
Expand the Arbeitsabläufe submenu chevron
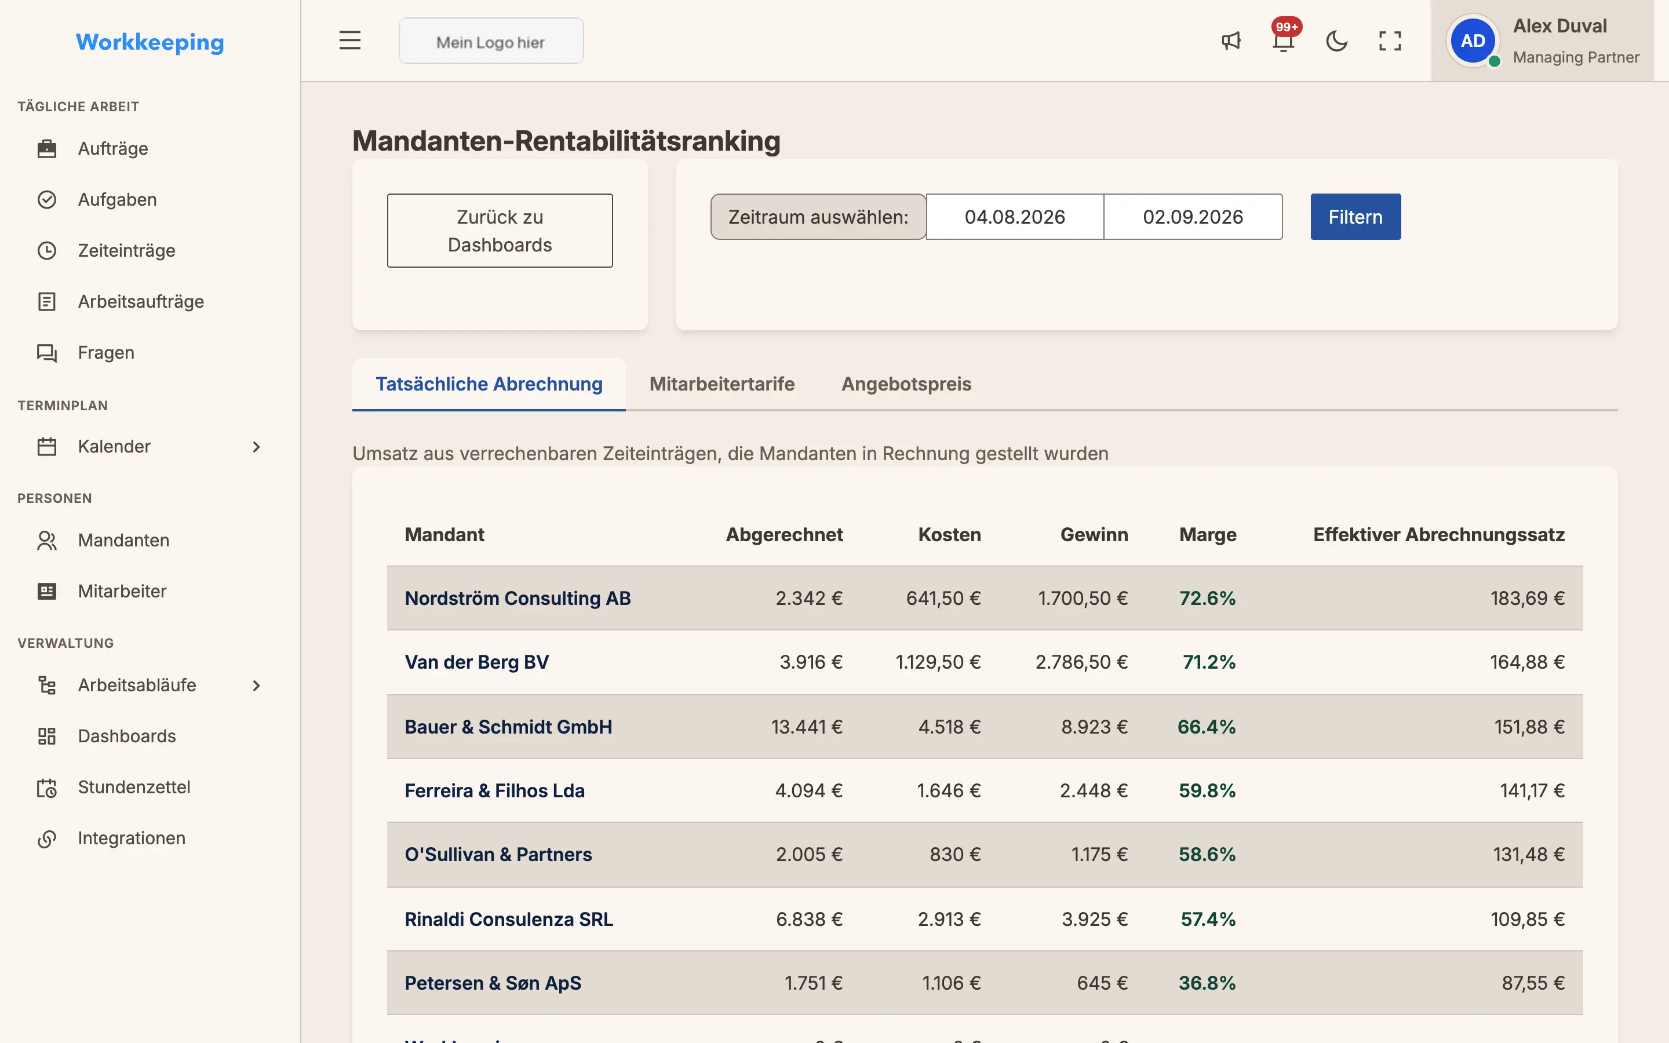coord(257,685)
